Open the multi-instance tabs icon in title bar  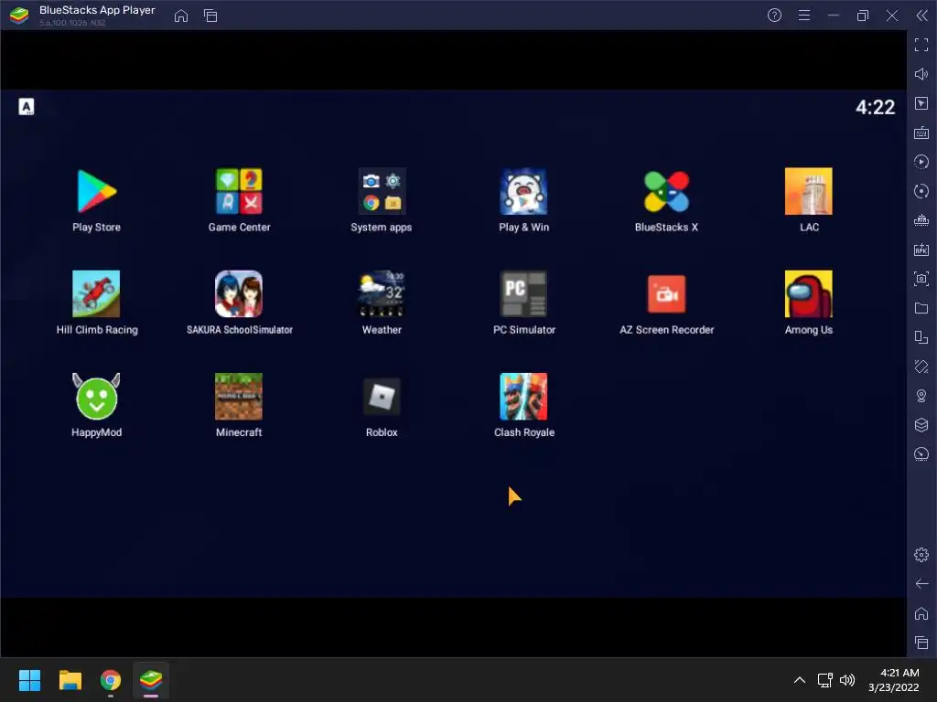coord(210,16)
